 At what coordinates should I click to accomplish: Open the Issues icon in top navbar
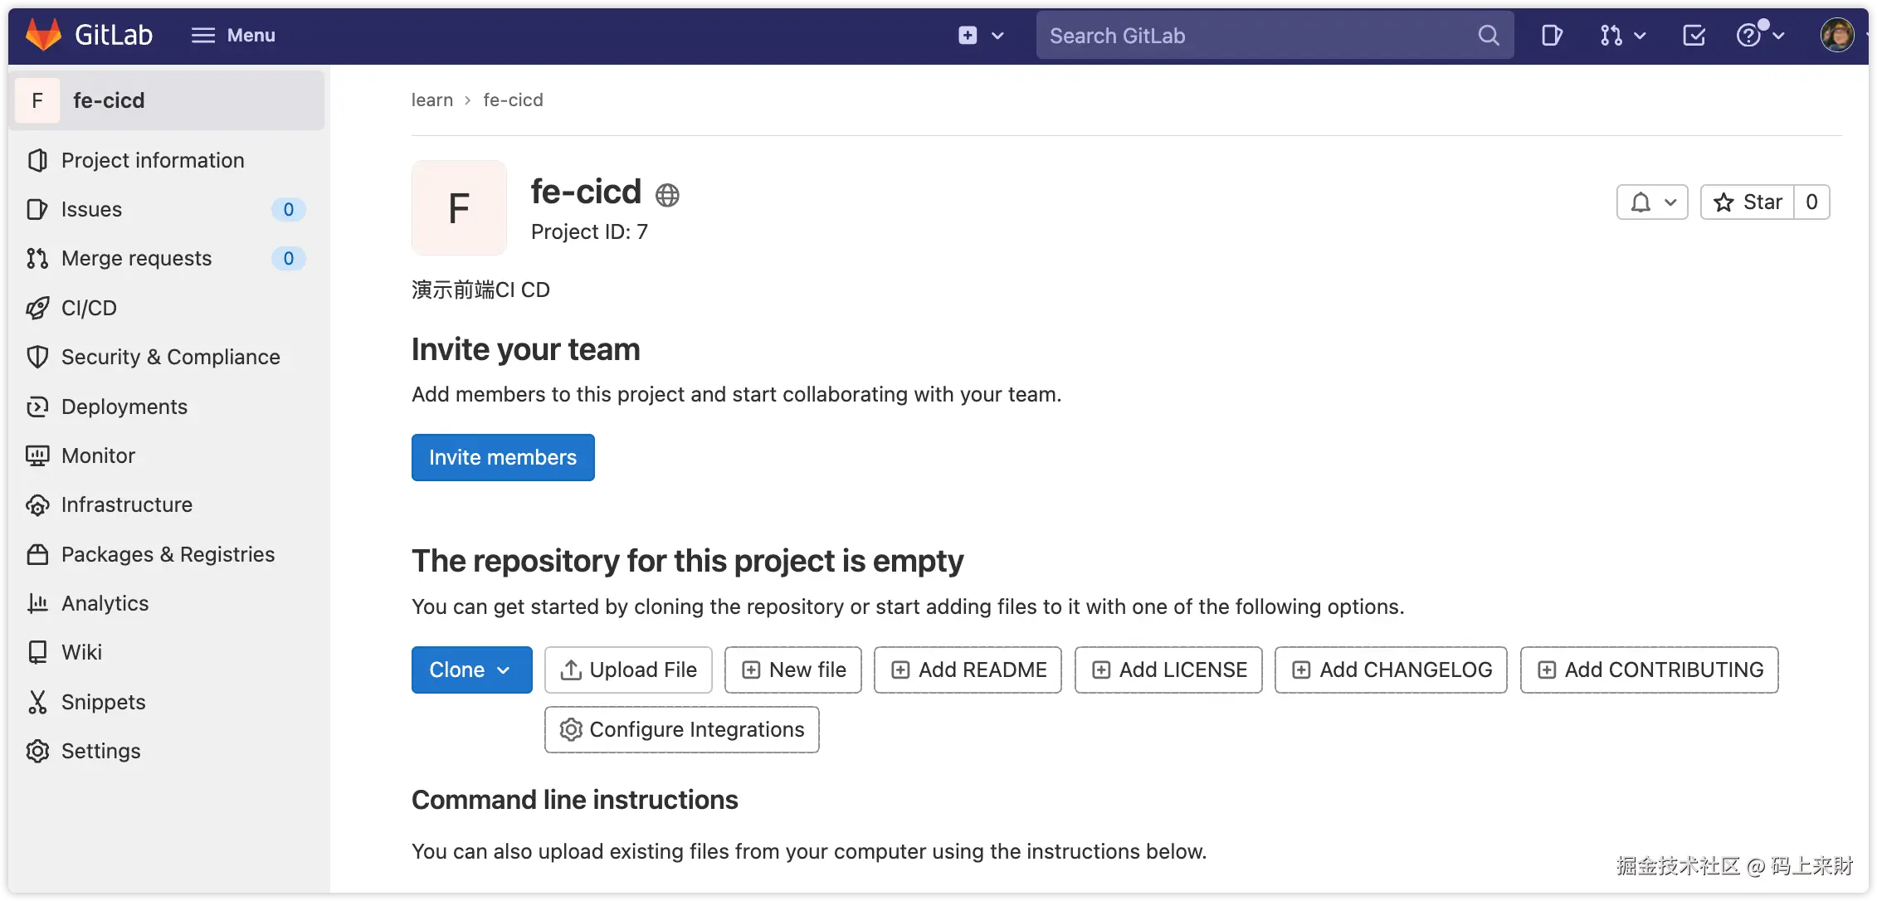[1551, 36]
